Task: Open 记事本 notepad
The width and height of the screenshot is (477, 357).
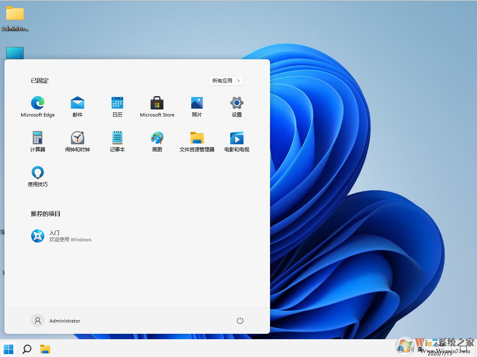Action: (x=117, y=141)
